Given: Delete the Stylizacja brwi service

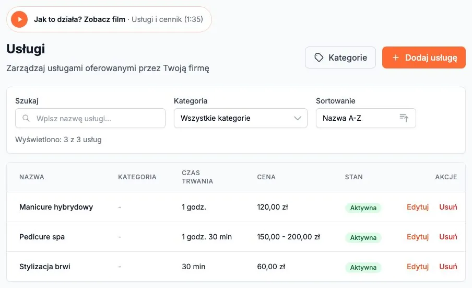Looking at the screenshot, I should [448, 267].
